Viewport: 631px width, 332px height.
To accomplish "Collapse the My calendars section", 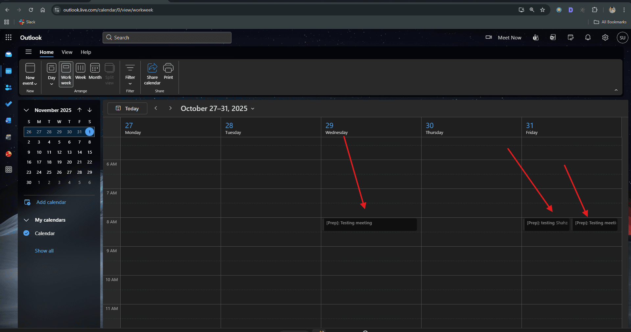I will pyautogui.click(x=26, y=220).
